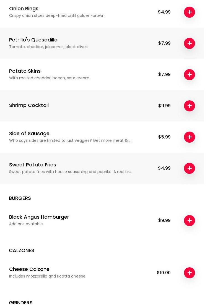
Task: Add Petrillo's Quesadilla to the order
Action: click(189, 43)
